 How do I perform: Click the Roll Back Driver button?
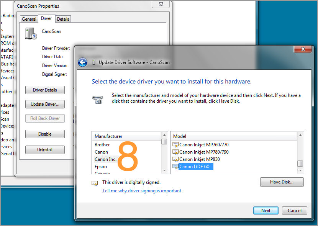click(45, 118)
